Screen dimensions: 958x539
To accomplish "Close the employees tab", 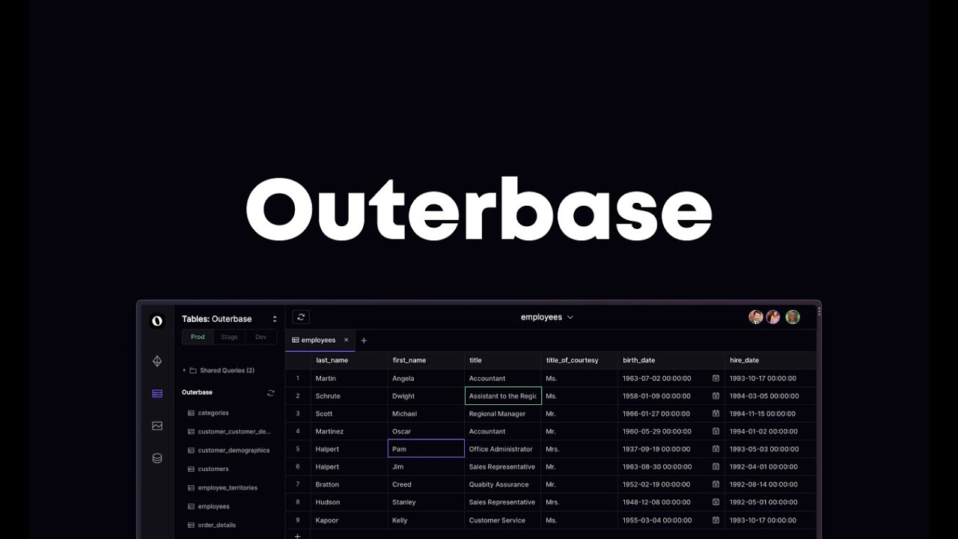I will point(346,340).
